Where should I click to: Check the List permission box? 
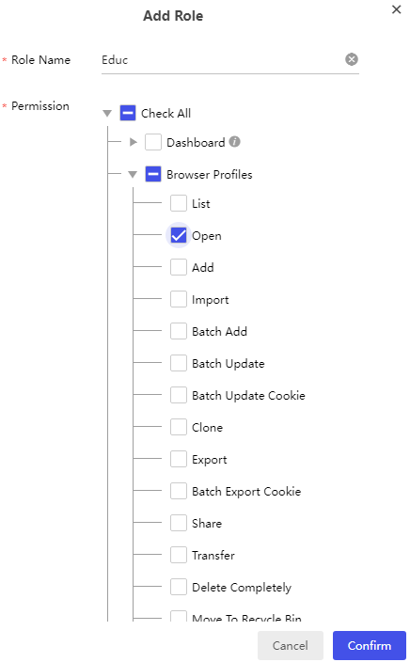coord(179,203)
